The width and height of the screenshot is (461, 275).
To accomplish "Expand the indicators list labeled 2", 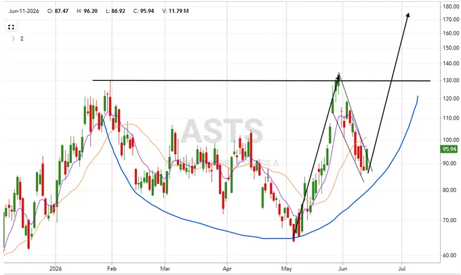I will pyautogui.click(x=14, y=39).
